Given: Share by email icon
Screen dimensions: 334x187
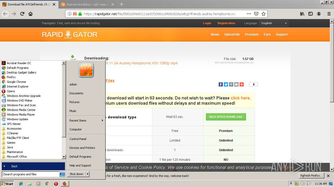Looking at the screenshot, I should (x=236, y=84).
